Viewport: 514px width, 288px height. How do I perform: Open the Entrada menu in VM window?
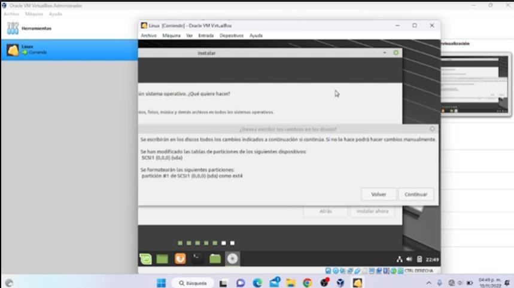(x=206, y=35)
